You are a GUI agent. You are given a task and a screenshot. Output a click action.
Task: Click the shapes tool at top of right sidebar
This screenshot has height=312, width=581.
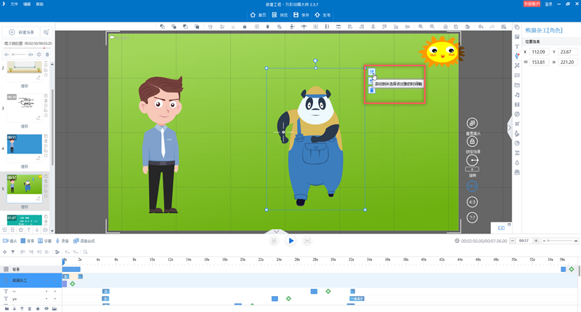coord(517,27)
